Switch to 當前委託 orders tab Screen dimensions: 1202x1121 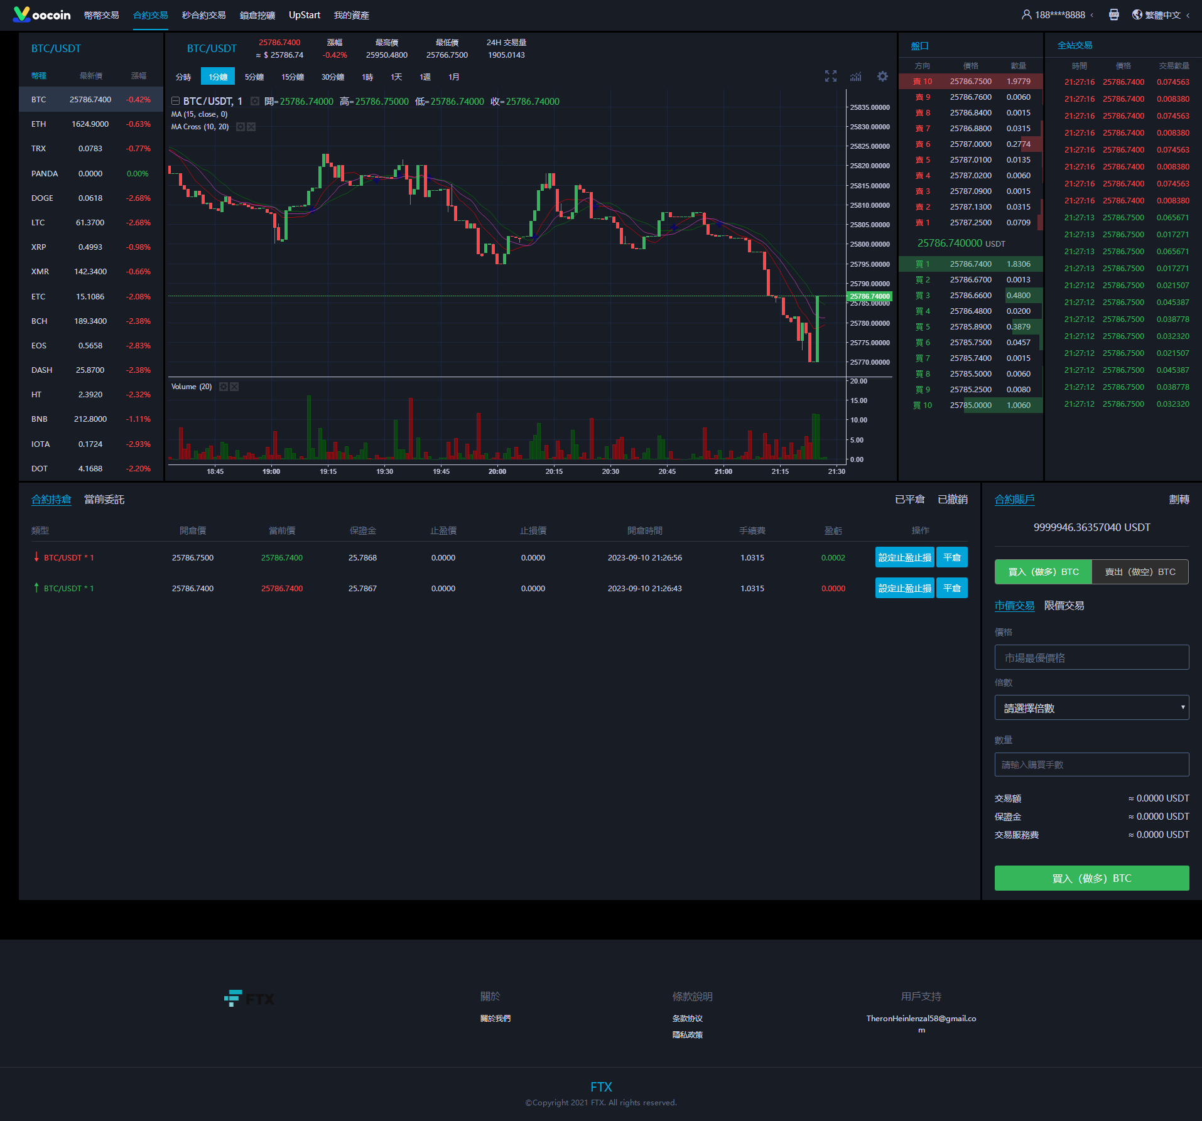[104, 500]
